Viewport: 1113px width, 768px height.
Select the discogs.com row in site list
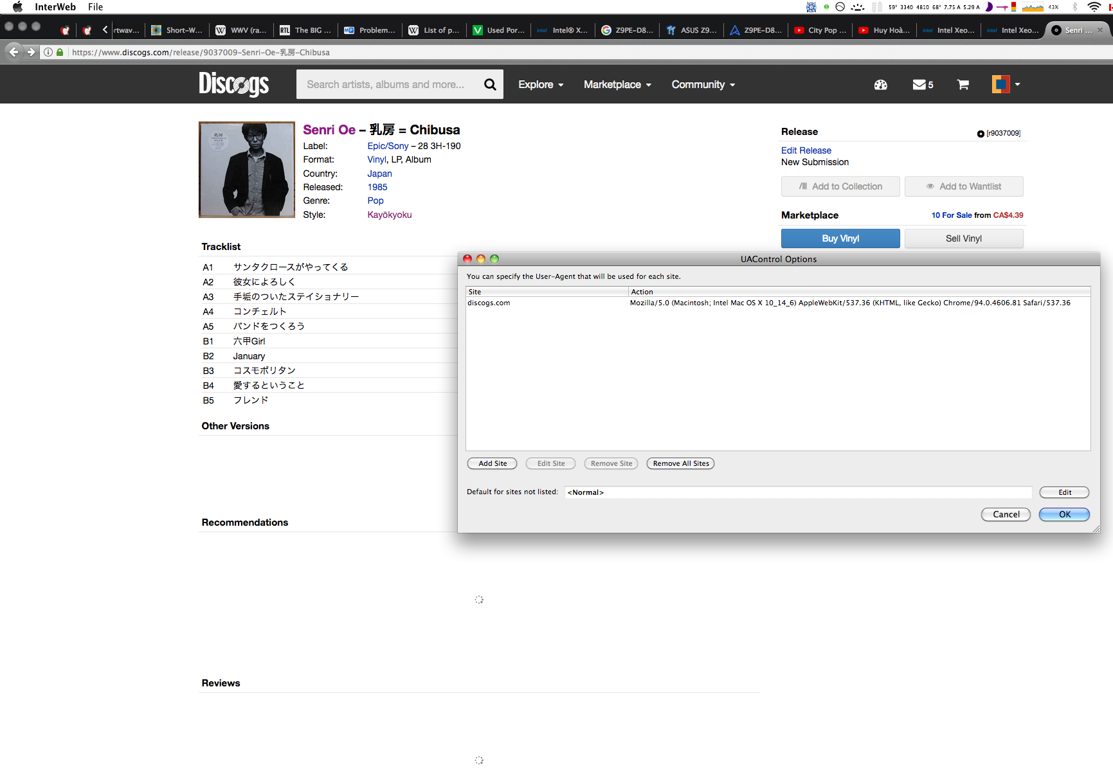pos(778,303)
